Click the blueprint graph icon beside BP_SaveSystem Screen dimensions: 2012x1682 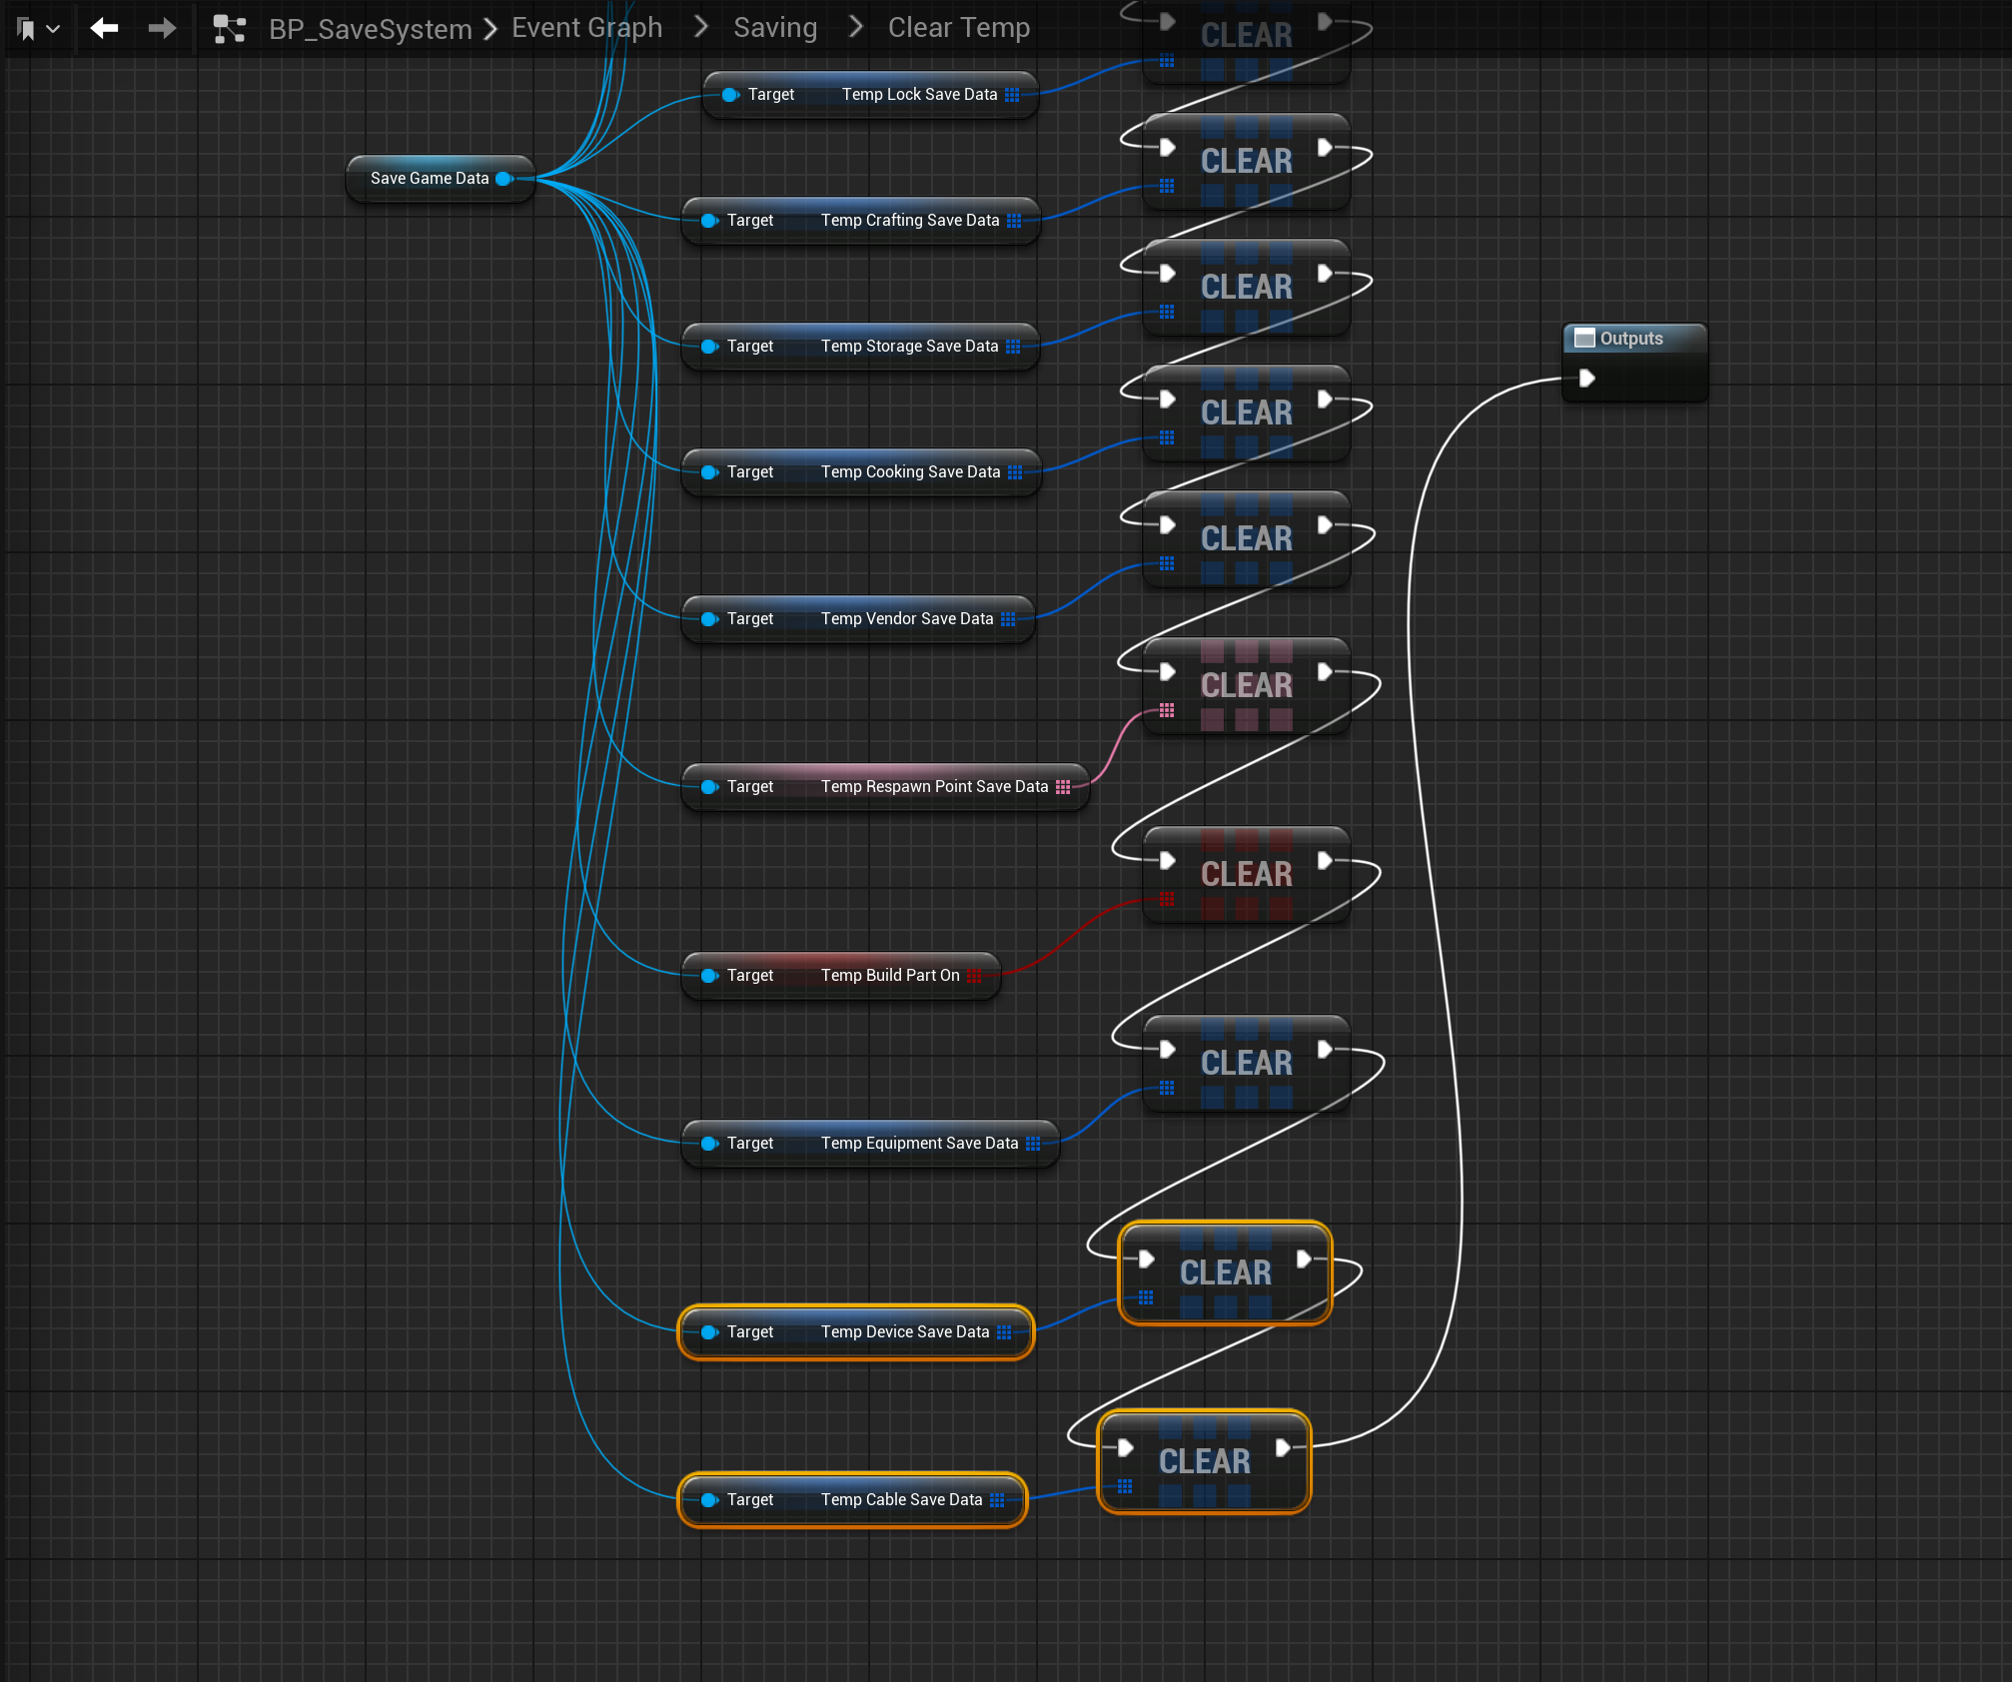pos(230,29)
